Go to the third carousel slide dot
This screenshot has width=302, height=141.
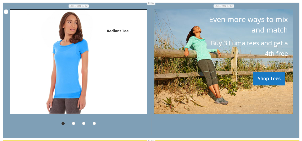[x=84, y=123]
